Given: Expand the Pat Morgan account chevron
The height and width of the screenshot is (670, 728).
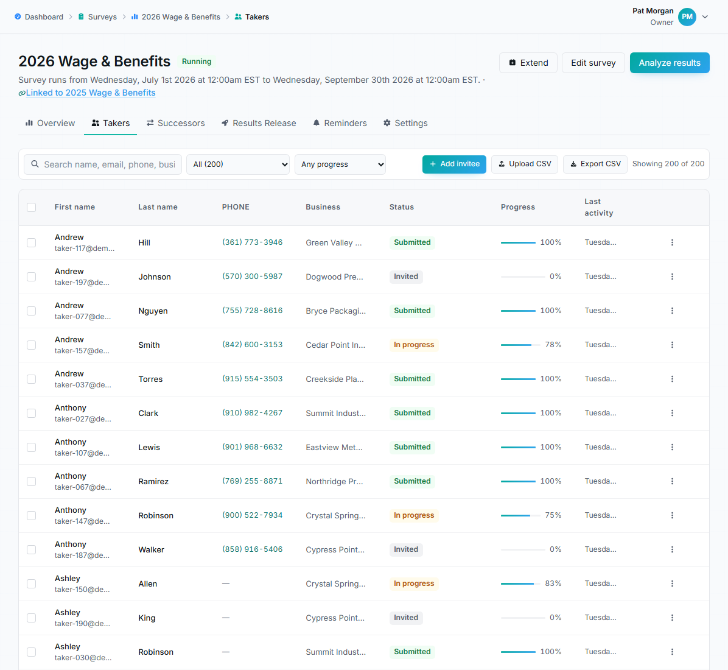Looking at the screenshot, I should click(705, 16).
